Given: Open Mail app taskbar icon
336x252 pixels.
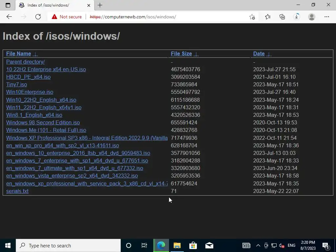Looking at the screenshot, I should pos(209,245).
